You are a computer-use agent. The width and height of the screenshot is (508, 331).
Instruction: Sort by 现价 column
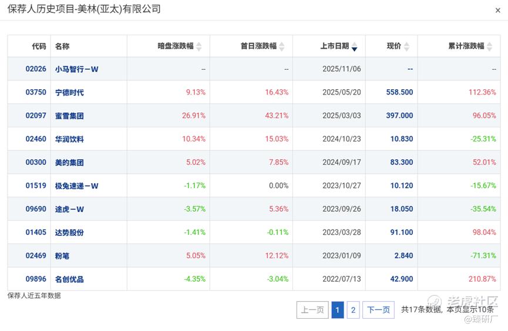coord(406,46)
